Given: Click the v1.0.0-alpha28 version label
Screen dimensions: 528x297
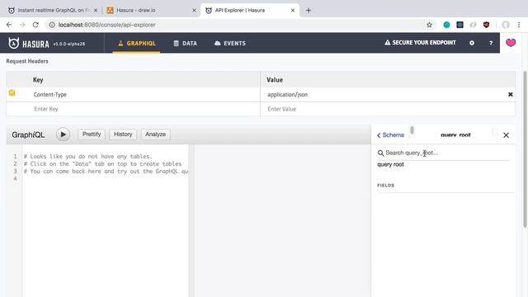Looking at the screenshot, I should [69, 44].
